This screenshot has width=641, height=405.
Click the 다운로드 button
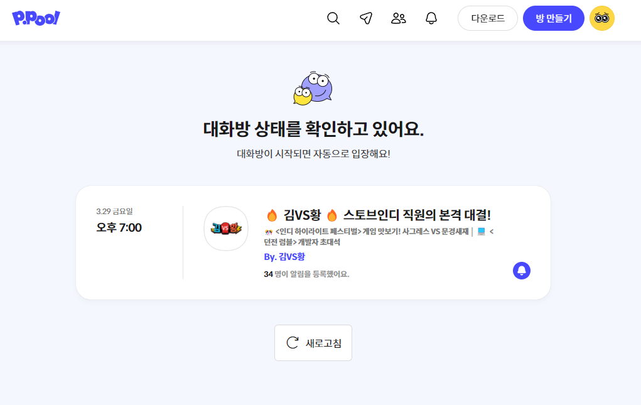pyautogui.click(x=488, y=18)
